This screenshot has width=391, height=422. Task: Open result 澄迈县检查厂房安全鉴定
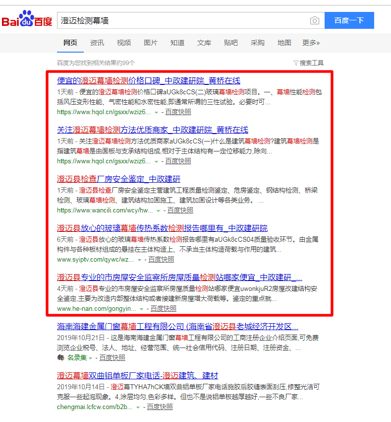point(118,179)
